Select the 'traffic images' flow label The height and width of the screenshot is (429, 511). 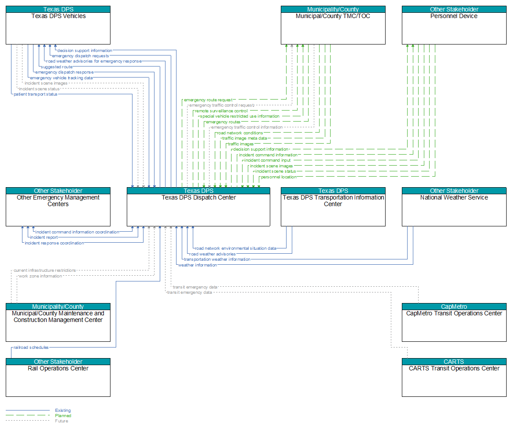click(241, 144)
